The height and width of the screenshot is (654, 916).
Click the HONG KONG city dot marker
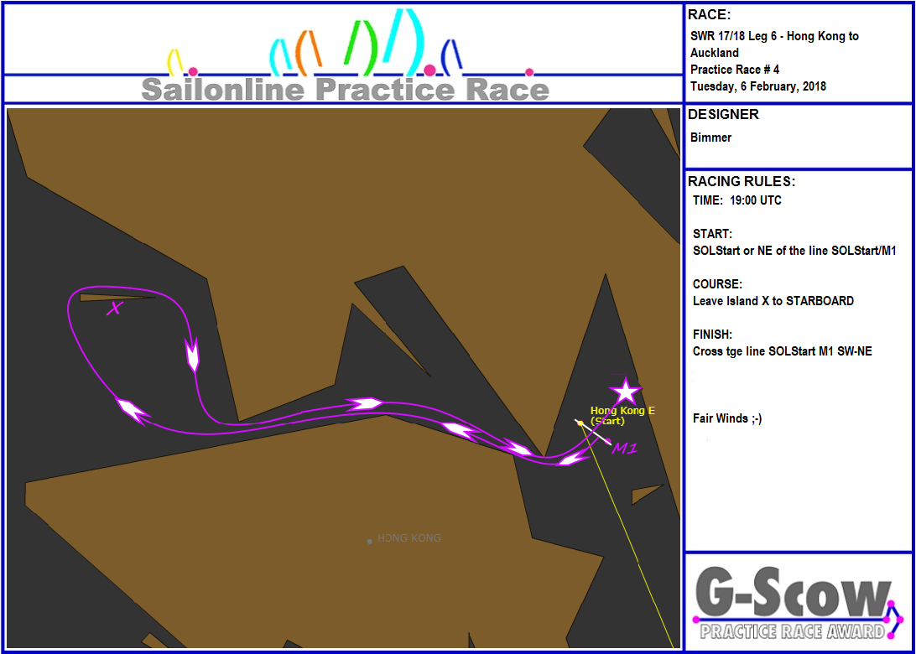click(369, 542)
